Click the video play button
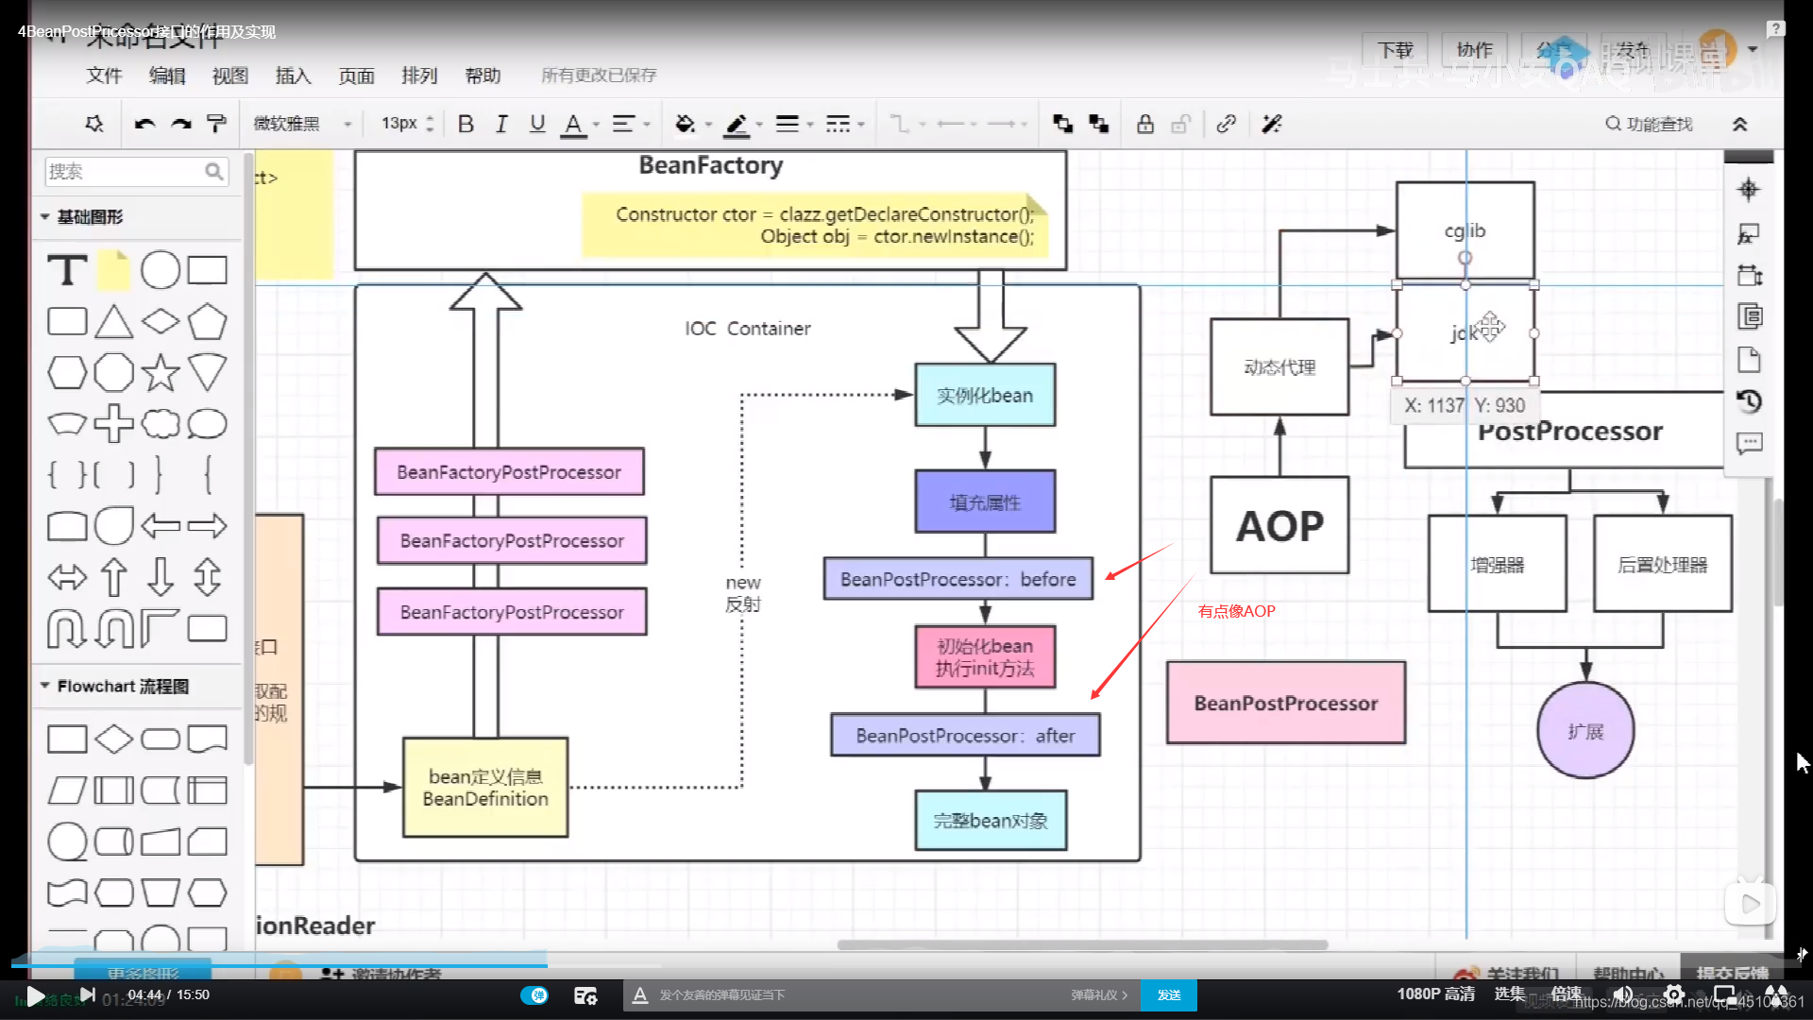Screen dimensions: 1813x1020 point(35,995)
